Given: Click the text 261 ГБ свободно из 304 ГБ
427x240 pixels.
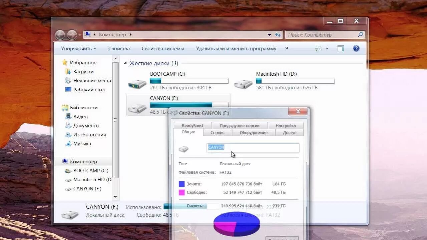Looking at the screenshot, I should pos(181,88).
